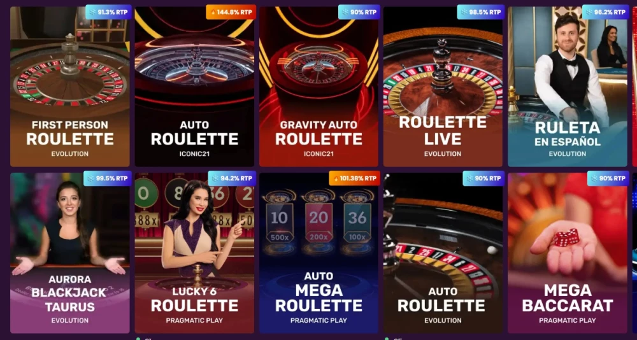Launch Lucky 6 Roulette game

[x=194, y=253]
